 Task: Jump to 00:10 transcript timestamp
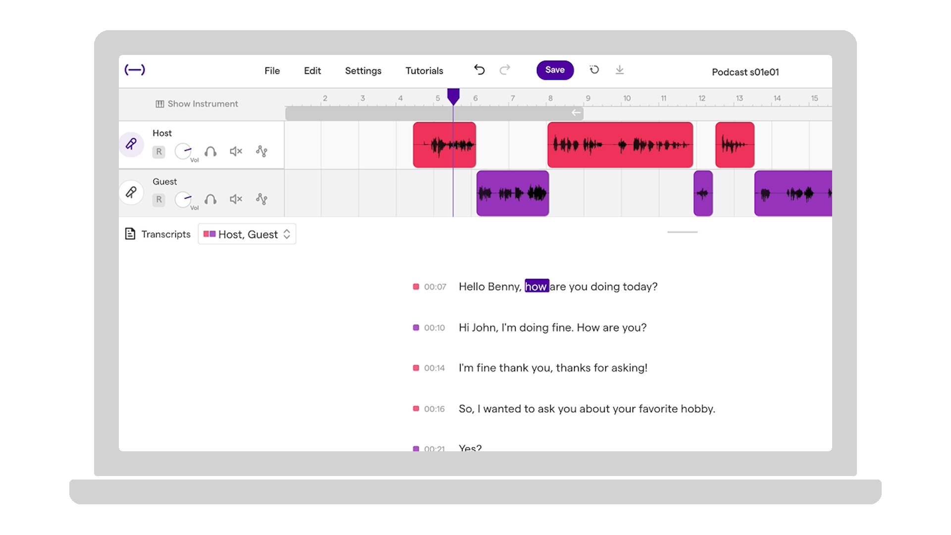(434, 328)
